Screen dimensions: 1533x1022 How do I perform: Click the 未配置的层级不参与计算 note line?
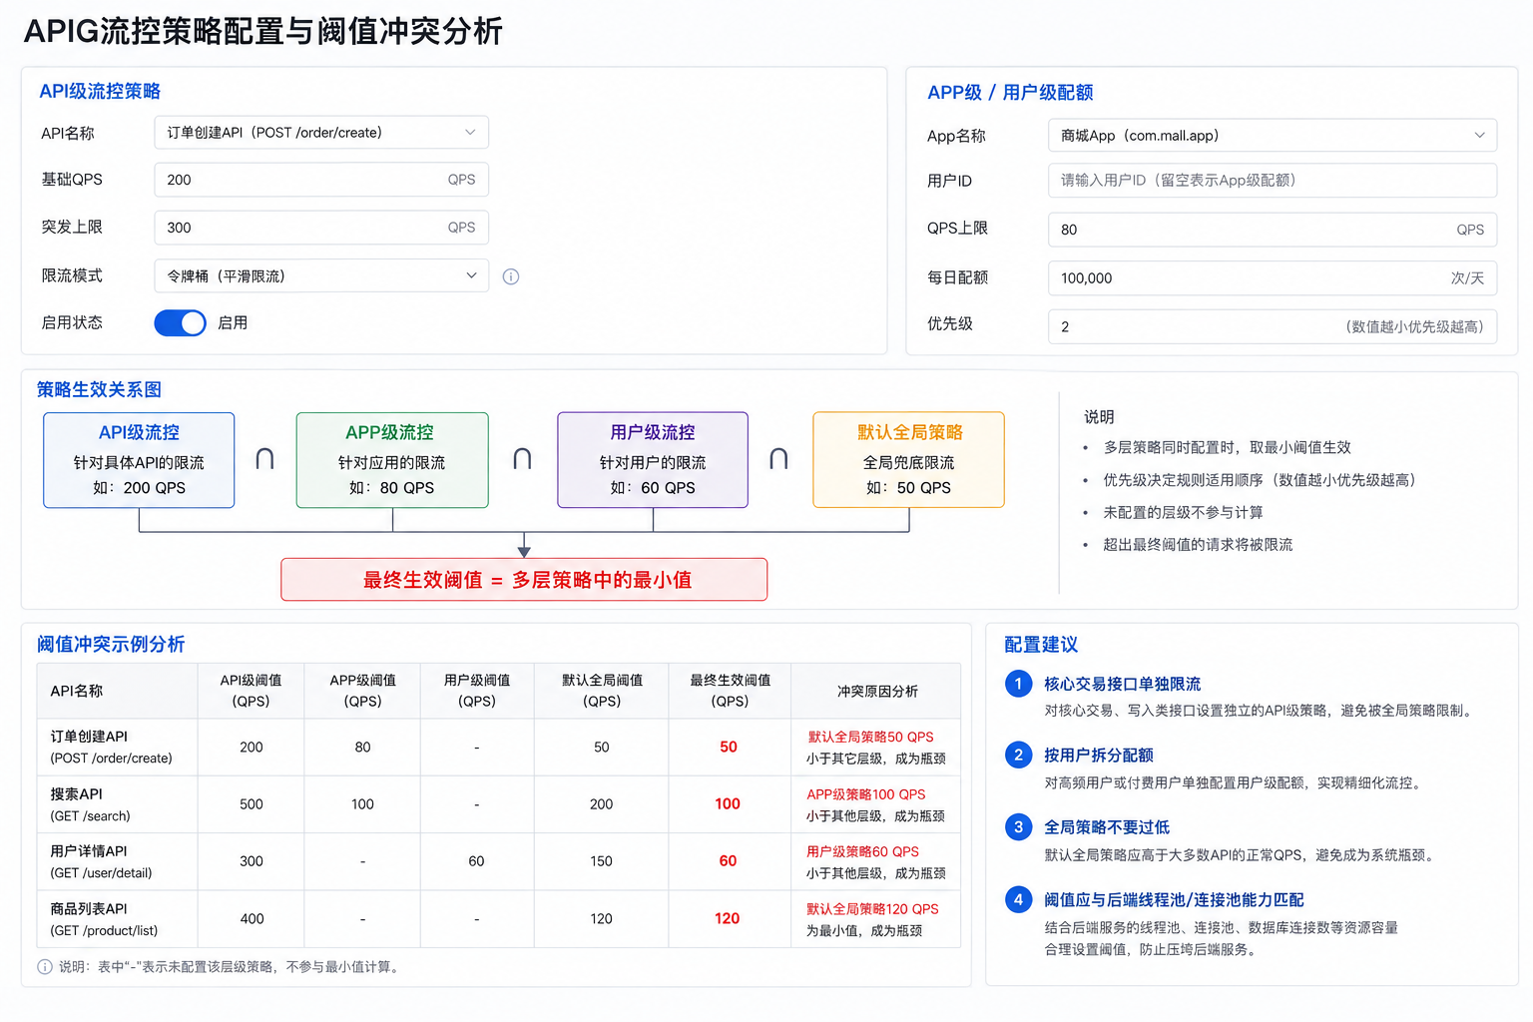1183,512
